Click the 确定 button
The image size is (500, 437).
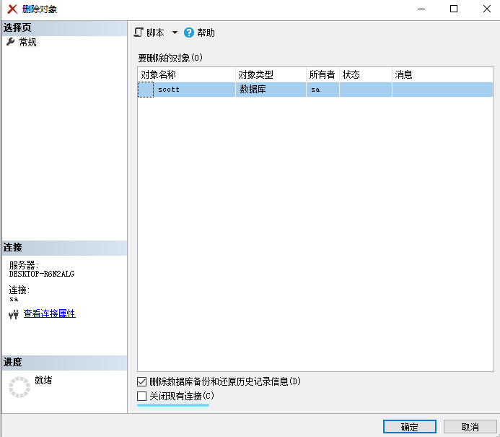point(409,427)
